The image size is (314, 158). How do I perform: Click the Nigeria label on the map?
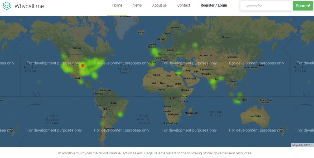pos(161,90)
